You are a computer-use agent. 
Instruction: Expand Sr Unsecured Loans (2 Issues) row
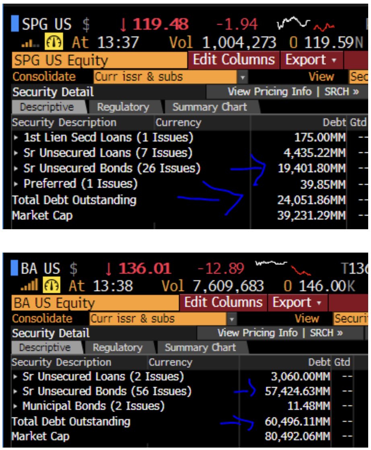(15, 377)
